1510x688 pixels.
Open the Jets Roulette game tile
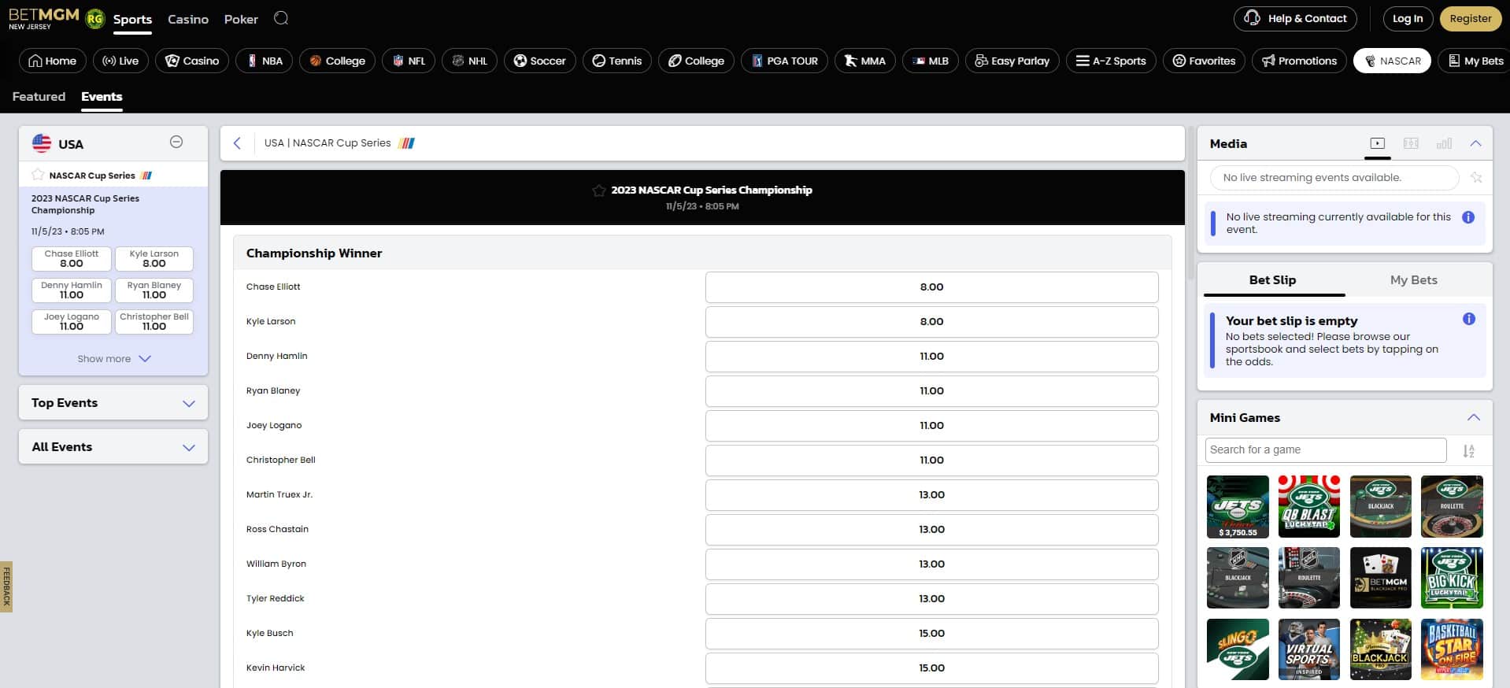[1452, 506]
